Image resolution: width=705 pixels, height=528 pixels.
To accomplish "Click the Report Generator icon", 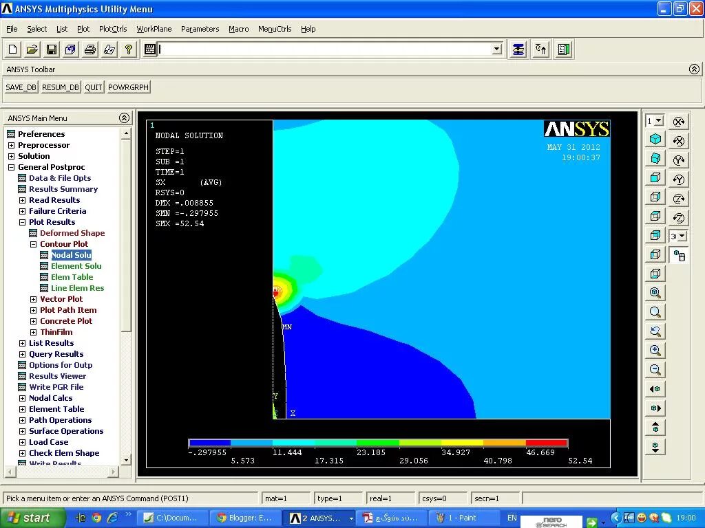I will (x=109, y=49).
